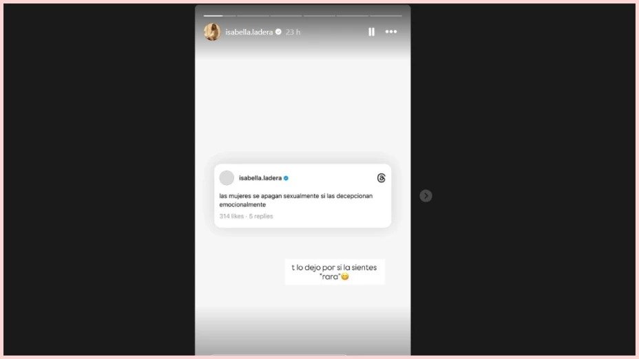Image resolution: width=639 pixels, height=359 pixels.
Task: Open the three-dot more options menu
Action: (391, 32)
